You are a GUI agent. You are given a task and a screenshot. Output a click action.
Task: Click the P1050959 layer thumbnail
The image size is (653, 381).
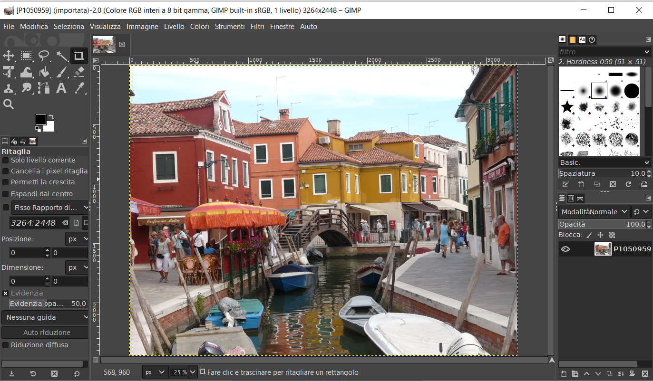tap(603, 249)
